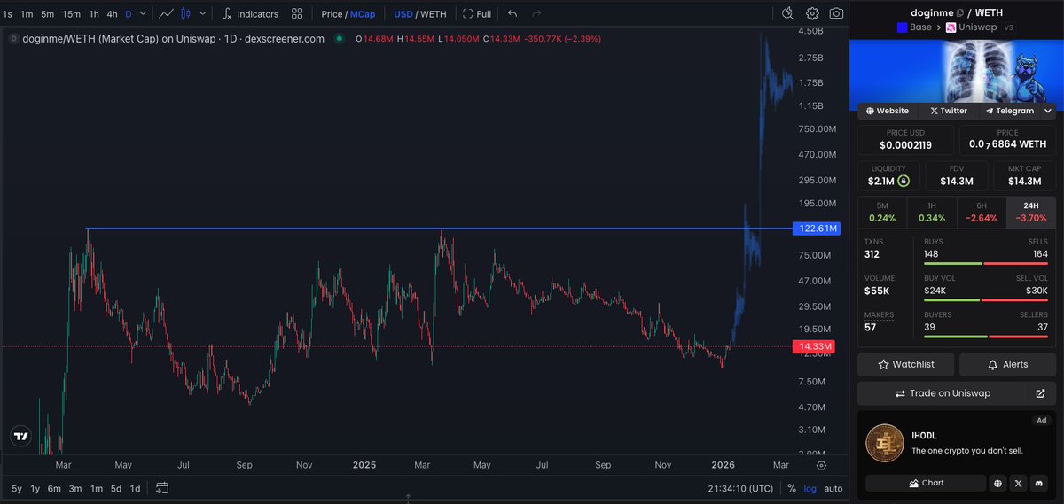
Task: Open Trade on Uniswap external link icon
Action: click(1040, 393)
